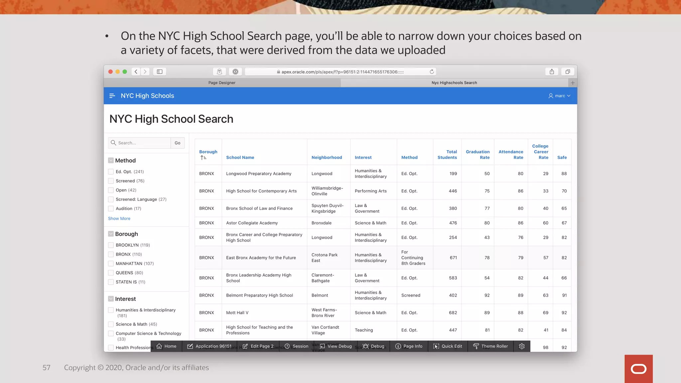
Task: Check the Ed. Opt. method filter
Action: pyautogui.click(x=111, y=172)
